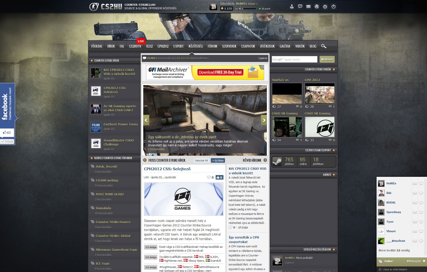
Task: Click the Steam logo in group widget
Action: point(277,161)
